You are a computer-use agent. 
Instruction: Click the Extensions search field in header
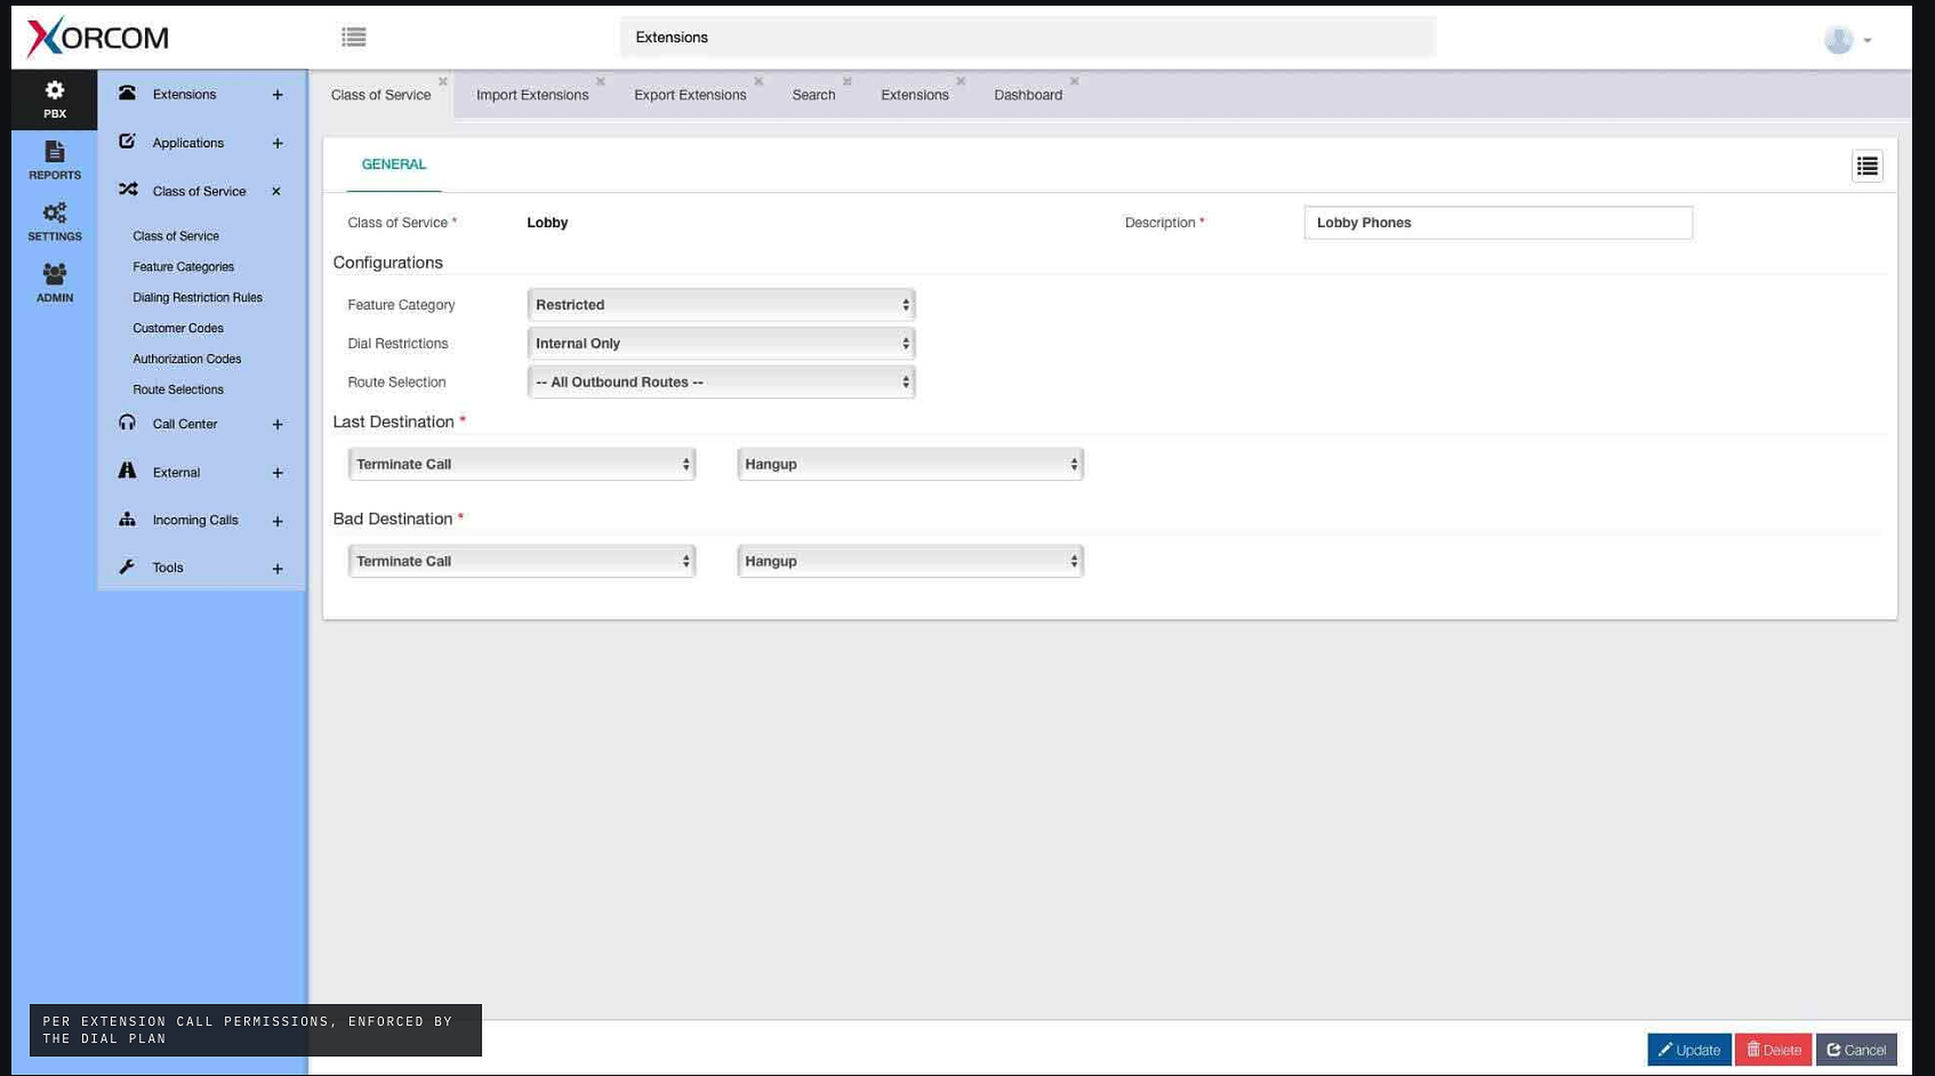1028,37
